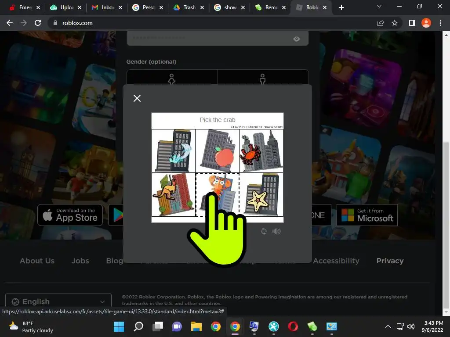The image size is (450, 337).
Task: Open the Opera browser taskbar icon
Action: [293, 326]
